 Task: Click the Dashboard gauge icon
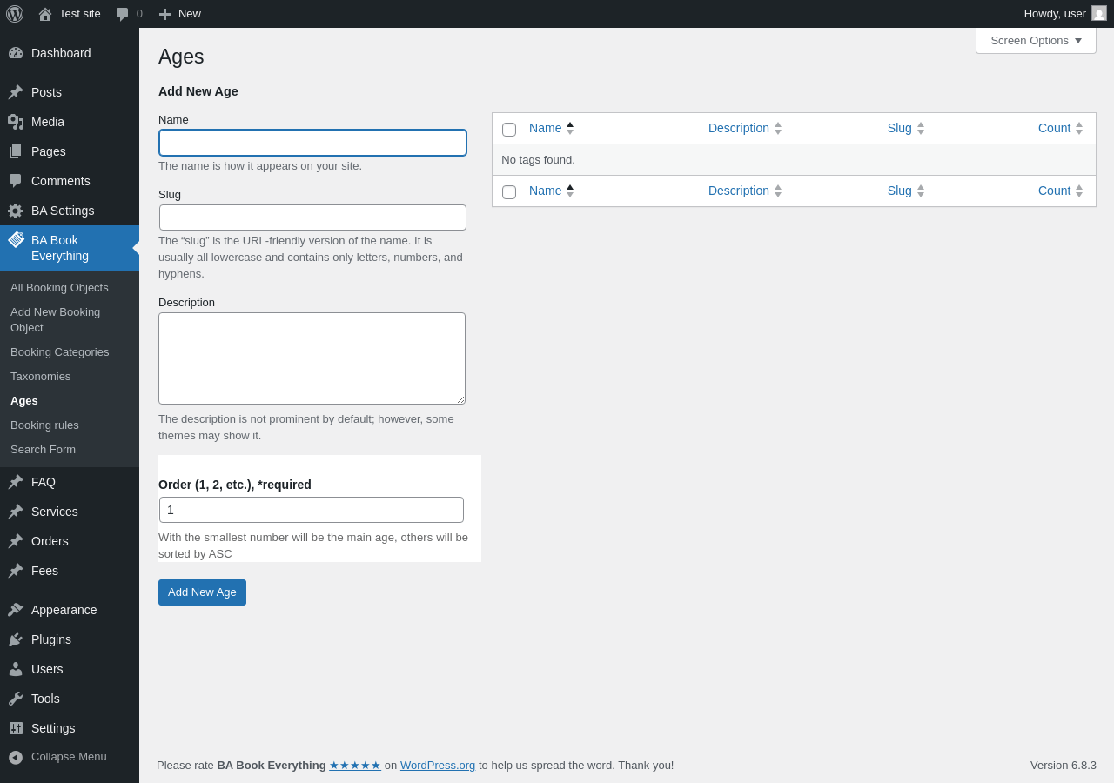point(16,53)
